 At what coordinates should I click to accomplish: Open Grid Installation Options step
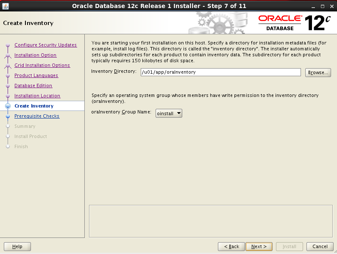click(42, 65)
